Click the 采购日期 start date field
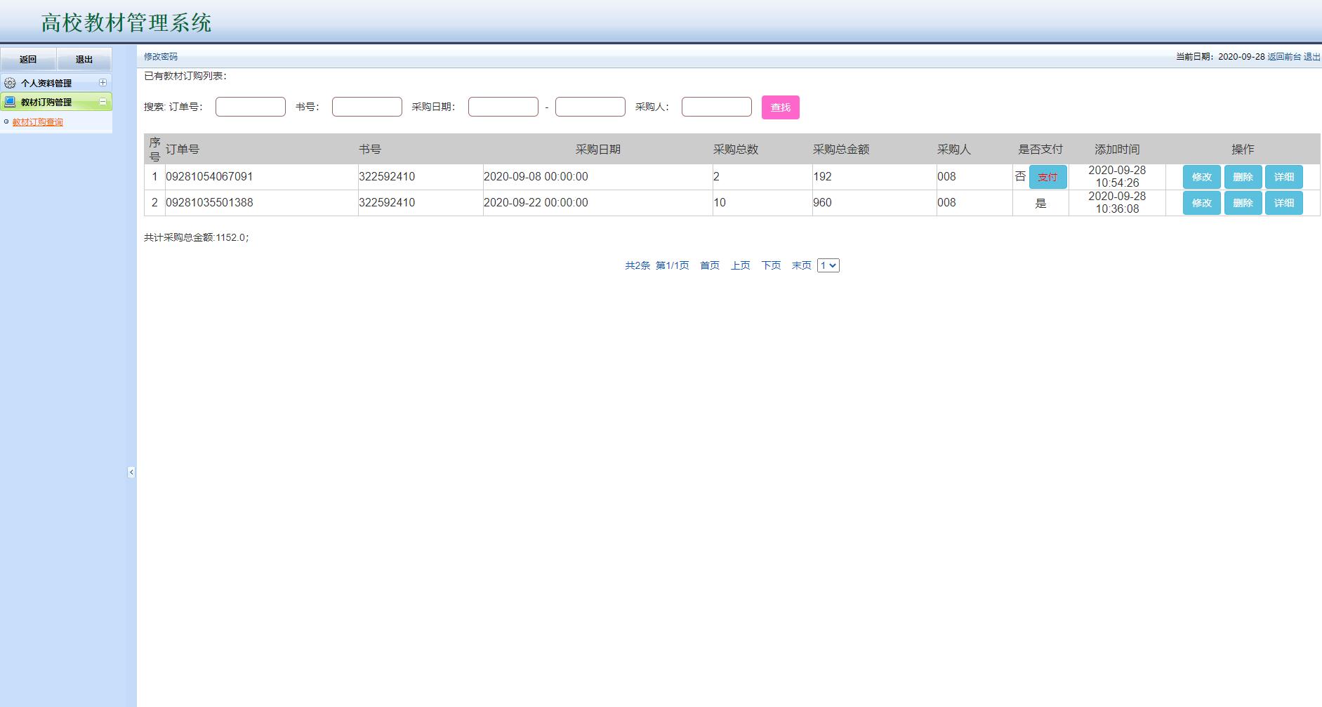1322x707 pixels. tap(503, 107)
